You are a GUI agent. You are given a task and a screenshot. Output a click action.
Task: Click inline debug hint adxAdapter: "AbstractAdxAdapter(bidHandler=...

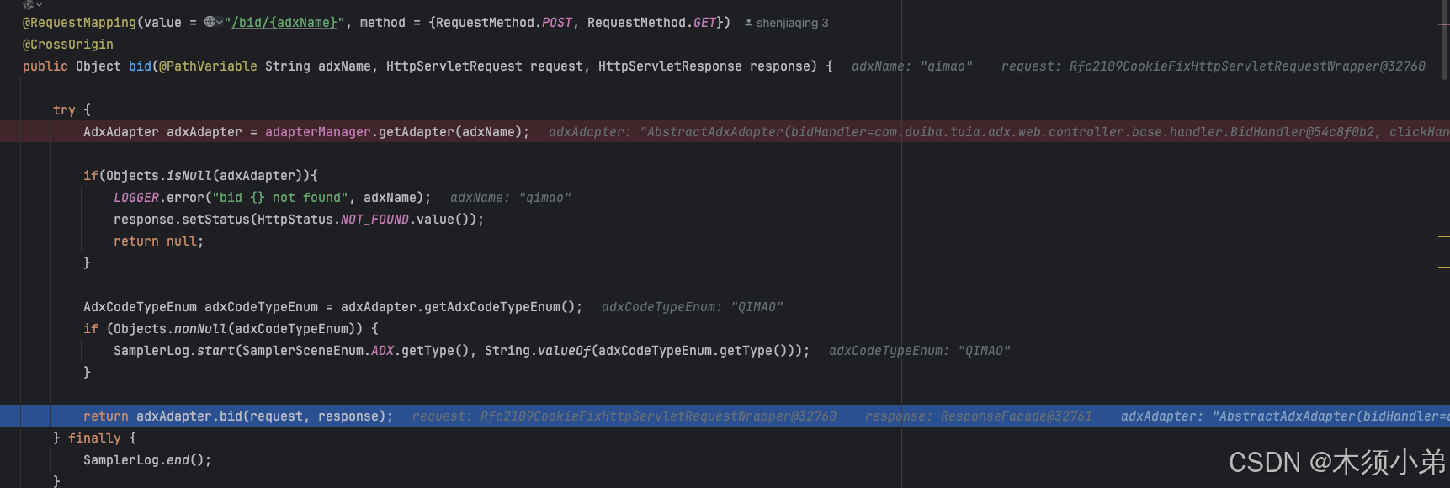click(999, 132)
